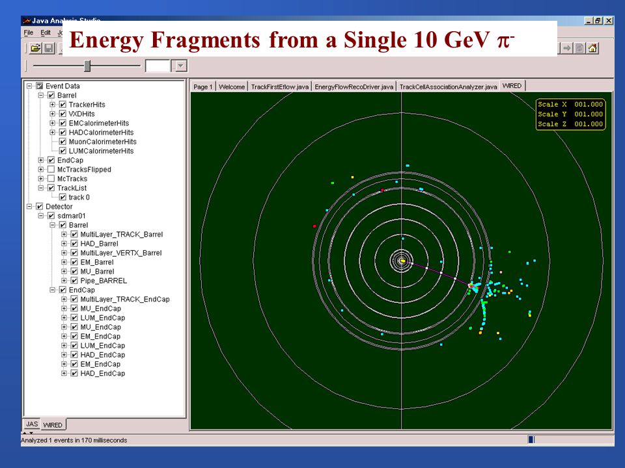This screenshot has width=625, height=468.
Task: Click the page document toolbar icon
Action: 579,48
